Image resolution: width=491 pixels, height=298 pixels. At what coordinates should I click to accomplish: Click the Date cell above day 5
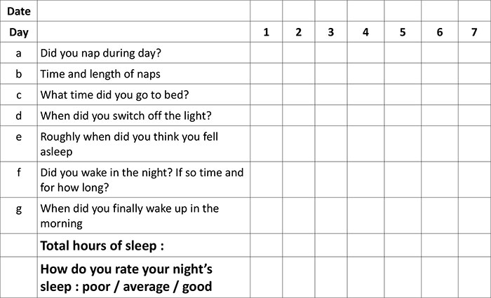pyautogui.click(x=403, y=10)
